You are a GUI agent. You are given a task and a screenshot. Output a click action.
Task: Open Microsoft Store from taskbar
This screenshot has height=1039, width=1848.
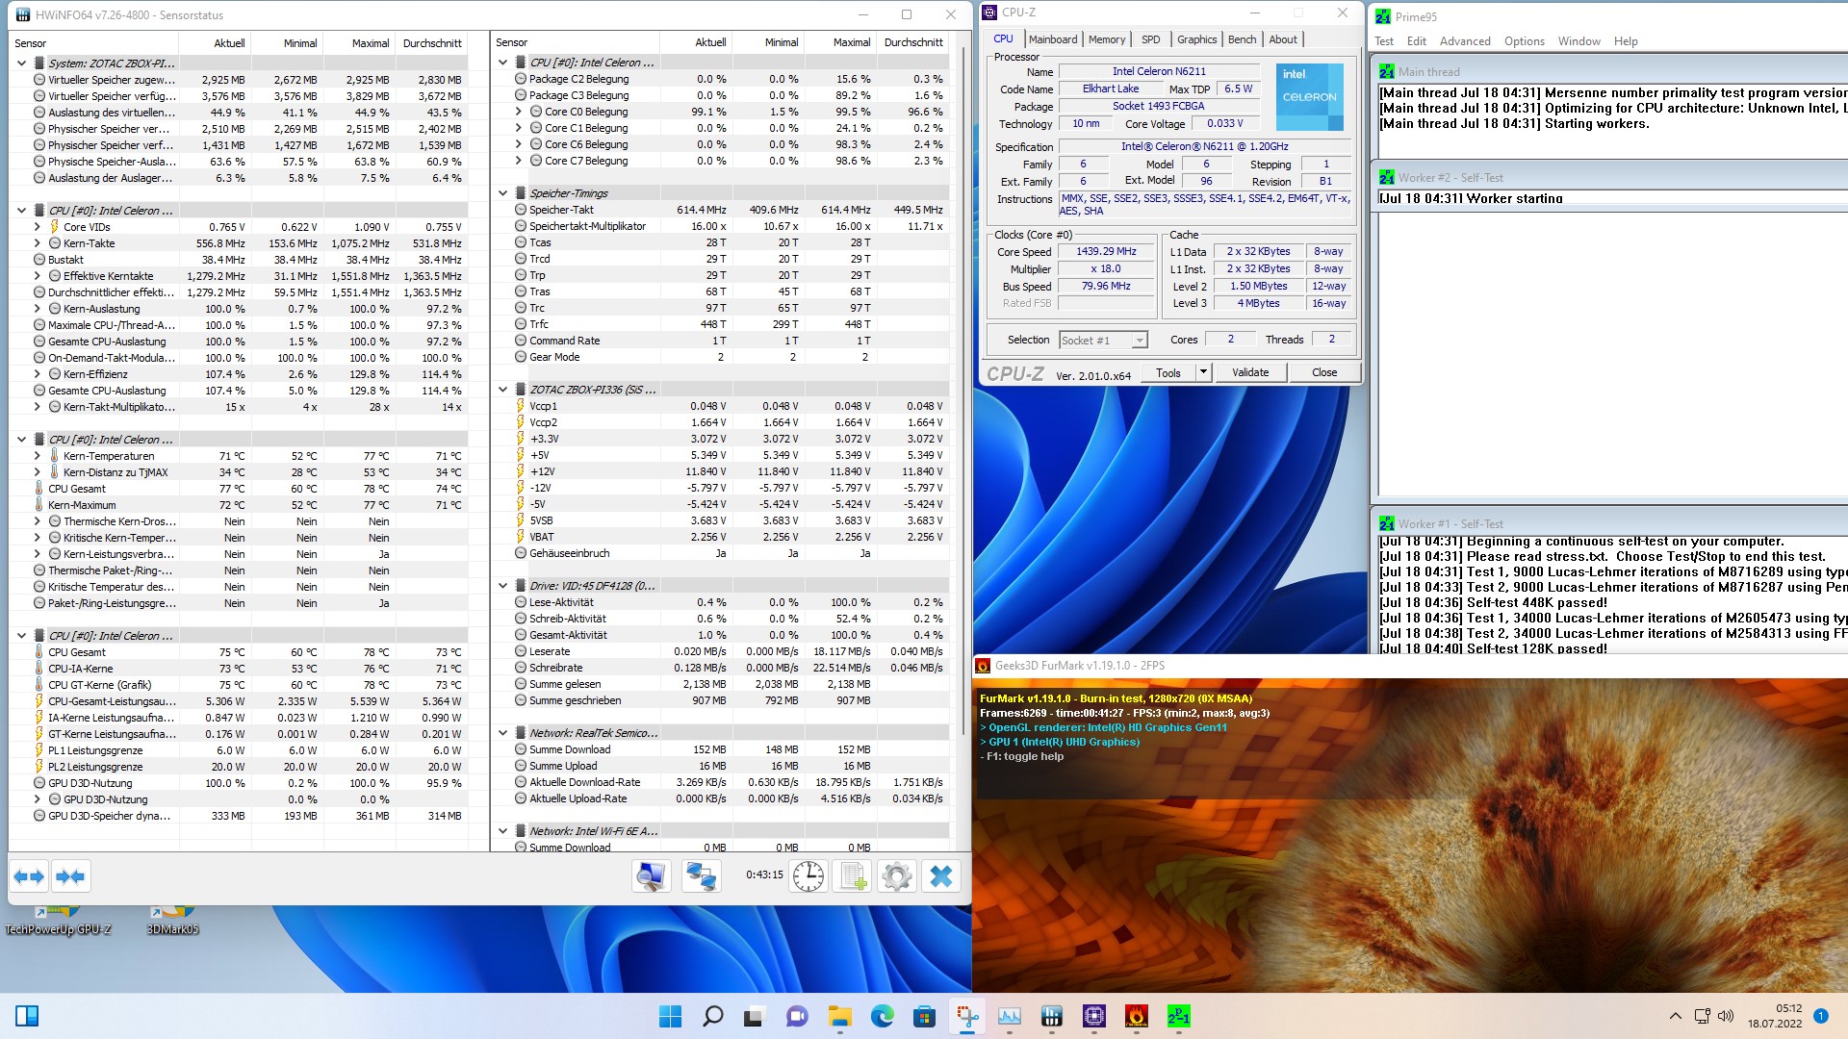(924, 1016)
